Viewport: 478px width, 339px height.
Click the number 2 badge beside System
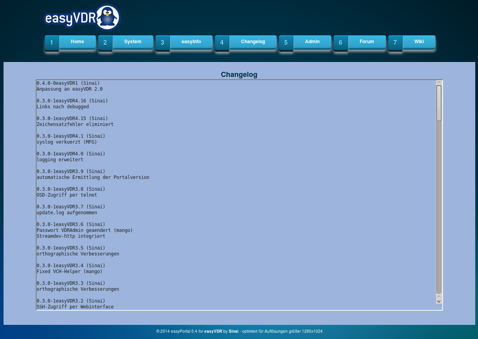(105, 42)
